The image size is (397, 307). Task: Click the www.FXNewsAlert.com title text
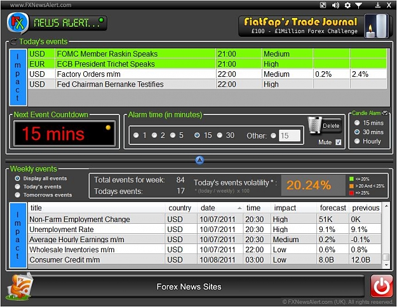(41, 5)
